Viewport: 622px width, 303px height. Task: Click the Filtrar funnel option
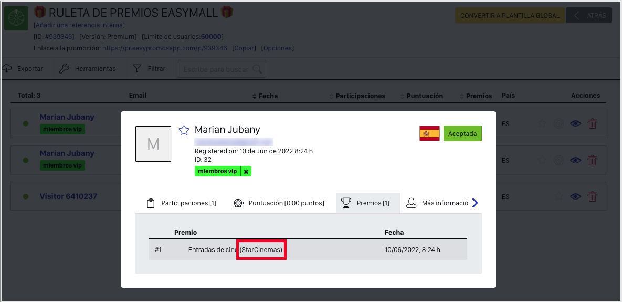tap(149, 69)
